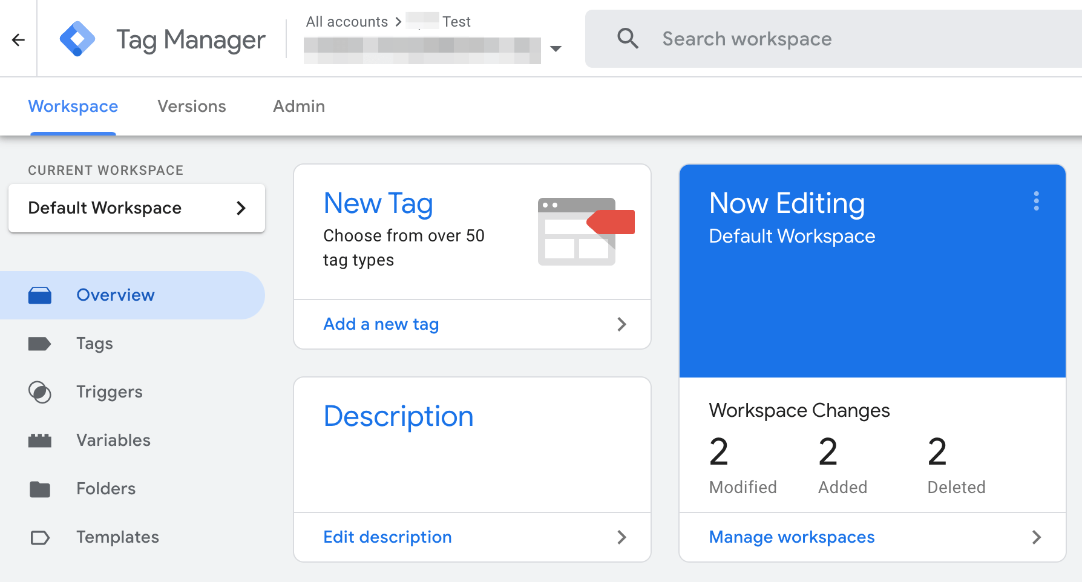Viewport: 1082px width, 582px height.
Task: Click the Now Editing heading
Action: (787, 203)
